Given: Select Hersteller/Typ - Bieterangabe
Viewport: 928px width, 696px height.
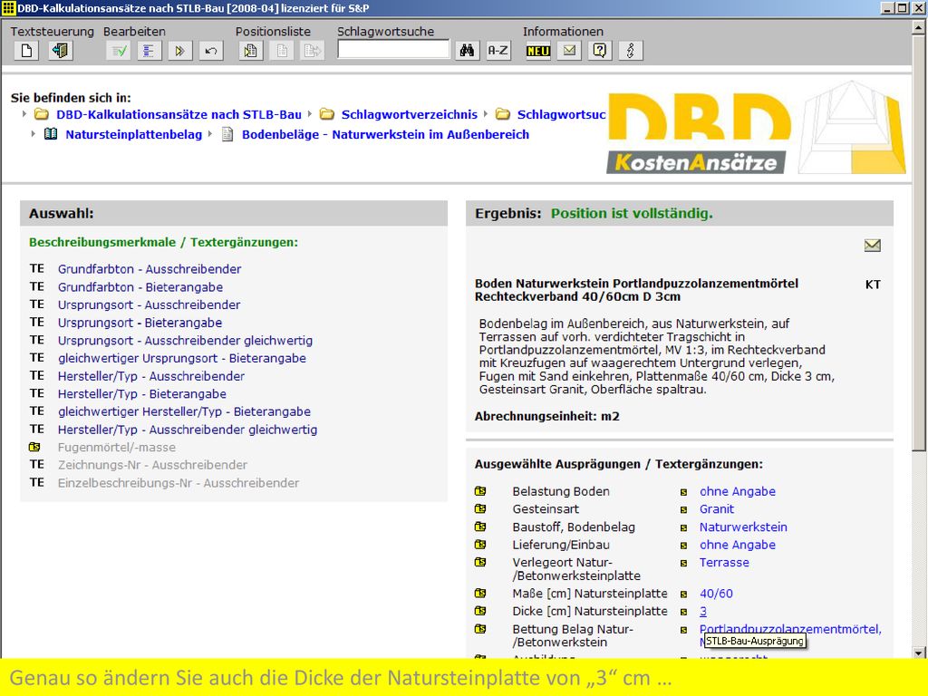Looking at the screenshot, I should point(142,393).
